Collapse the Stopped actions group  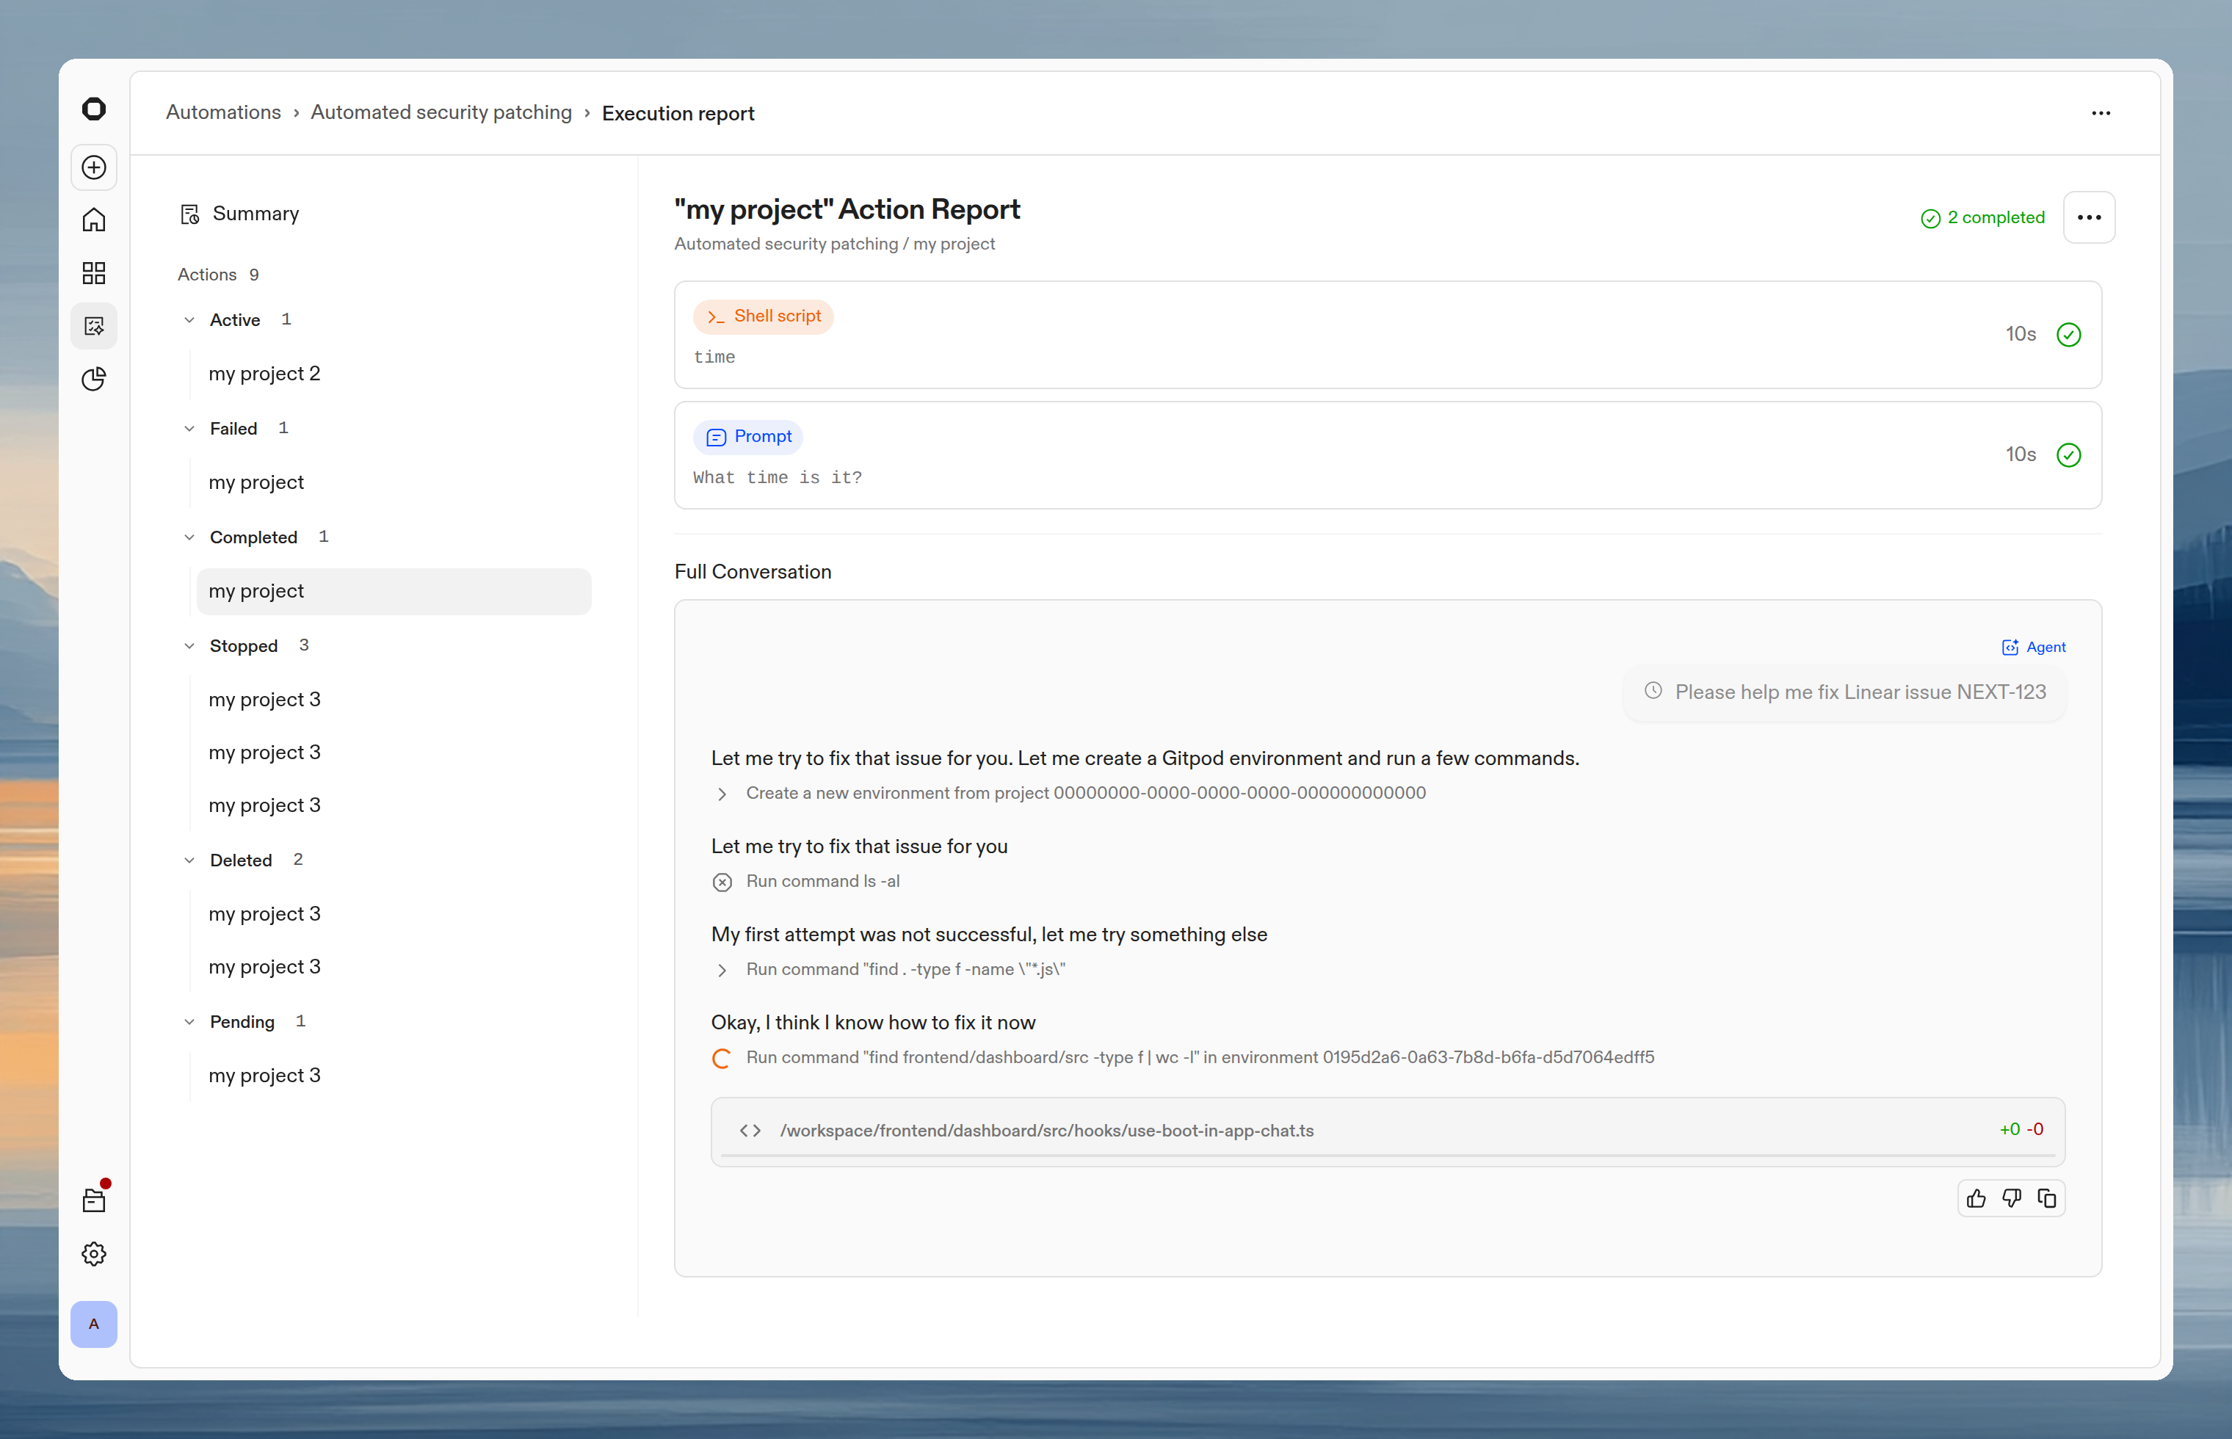click(x=189, y=645)
